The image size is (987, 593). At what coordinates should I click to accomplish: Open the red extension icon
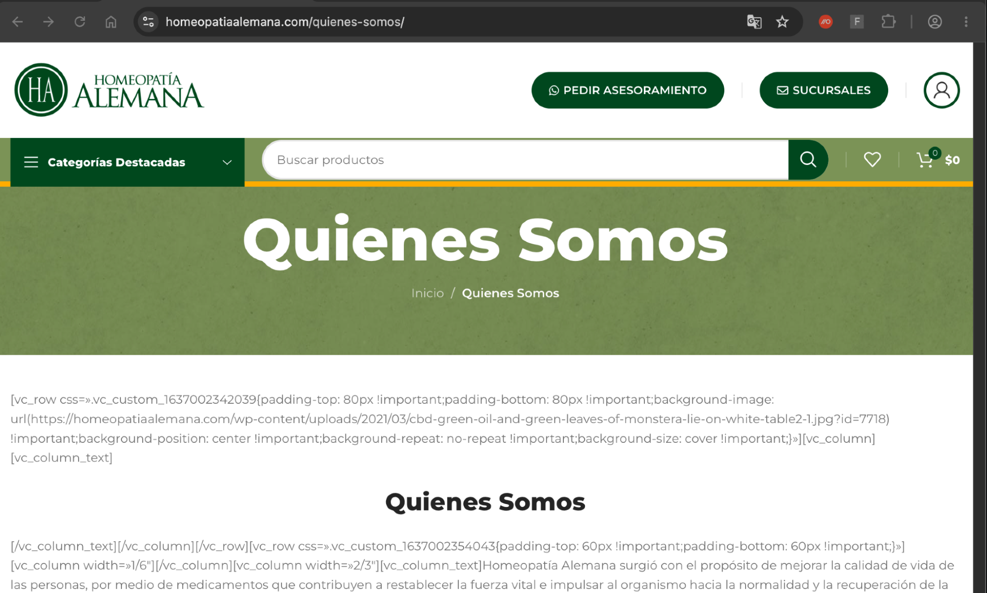826,22
